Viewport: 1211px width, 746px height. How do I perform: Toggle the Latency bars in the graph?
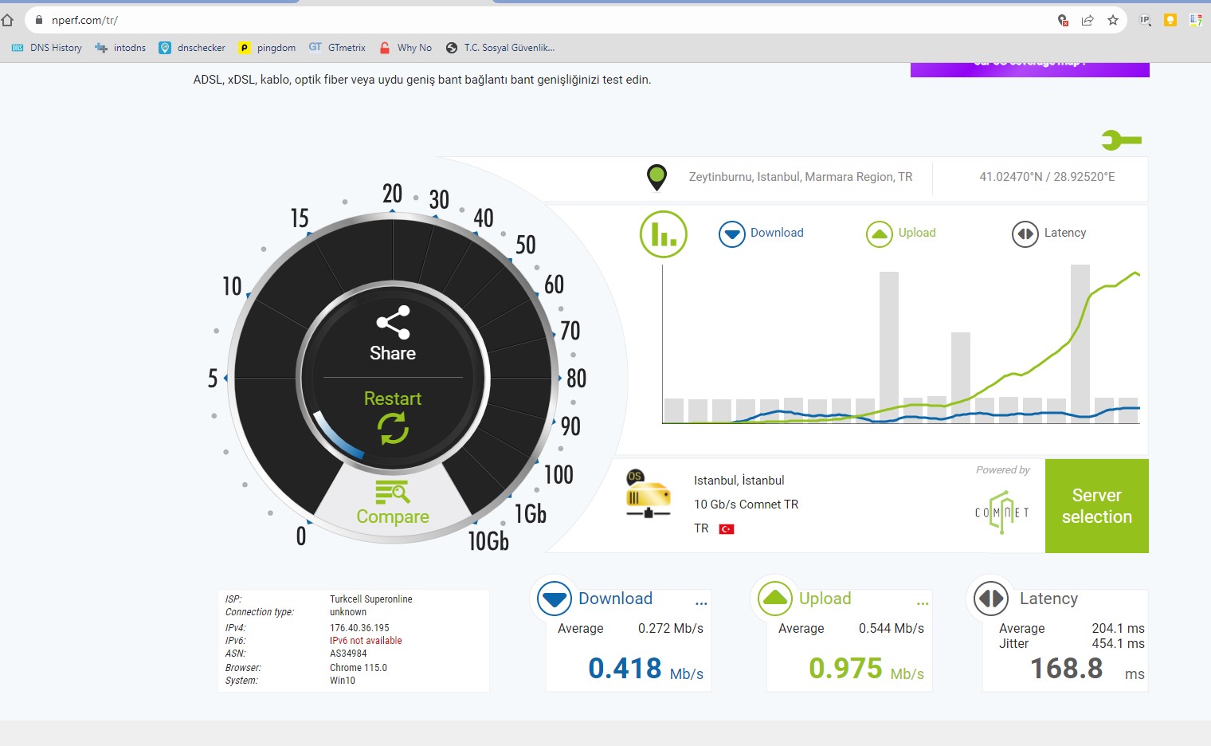coord(1025,234)
